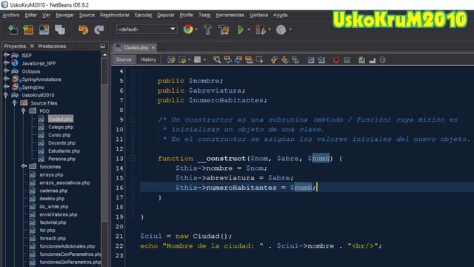Viewport: 474px width, 267px height.
Task: Click the Toggle Bookmark icon
Action: tap(296, 59)
